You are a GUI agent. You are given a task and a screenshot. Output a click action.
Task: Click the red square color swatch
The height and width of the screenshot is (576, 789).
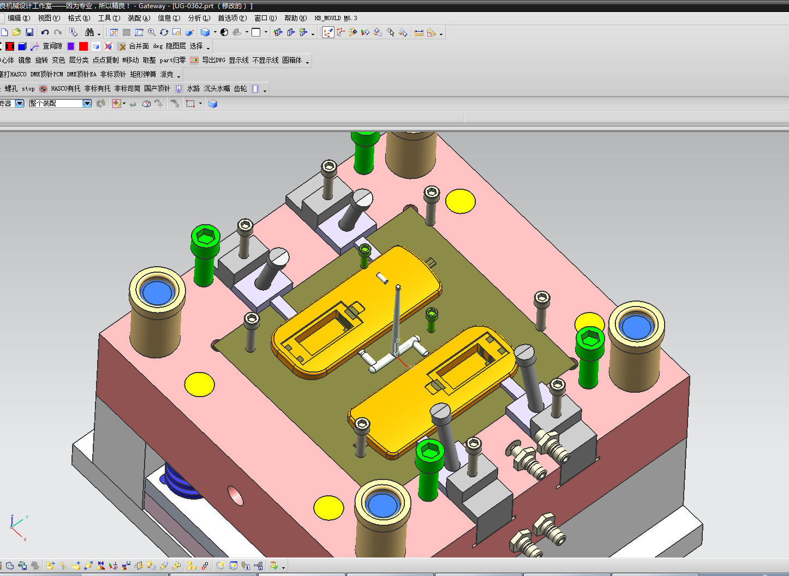click(x=83, y=46)
